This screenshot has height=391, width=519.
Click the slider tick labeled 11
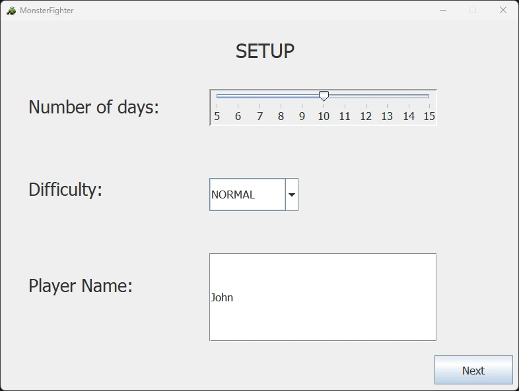[x=345, y=116]
